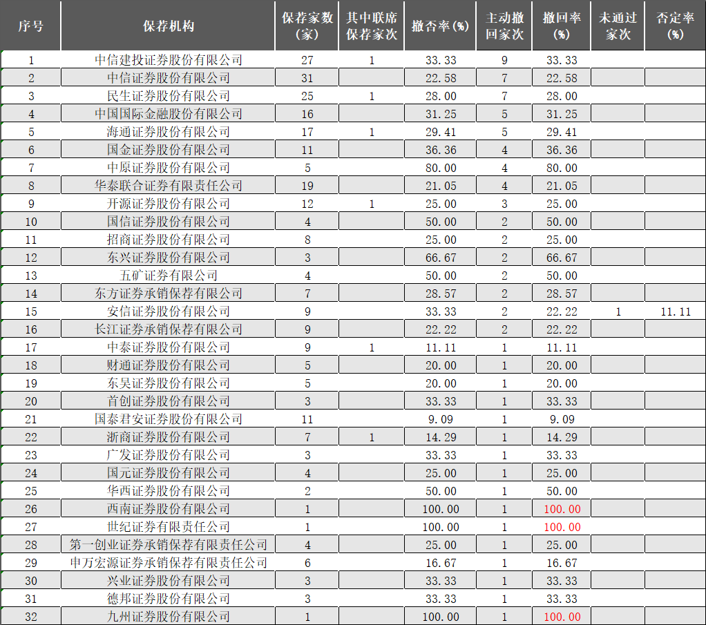Select the 未通过家次 column header
The image size is (706, 625).
click(618, 26)
